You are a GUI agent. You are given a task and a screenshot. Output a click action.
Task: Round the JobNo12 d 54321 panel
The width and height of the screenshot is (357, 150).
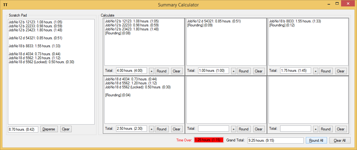243,71
